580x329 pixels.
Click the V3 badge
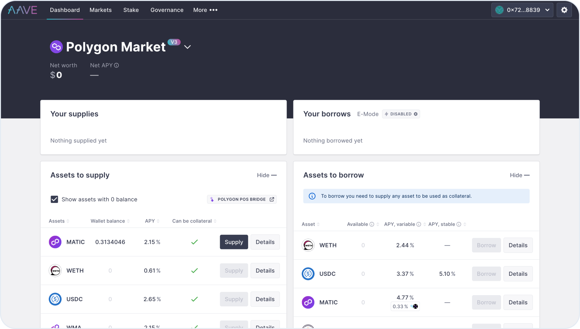pos(174,42)
